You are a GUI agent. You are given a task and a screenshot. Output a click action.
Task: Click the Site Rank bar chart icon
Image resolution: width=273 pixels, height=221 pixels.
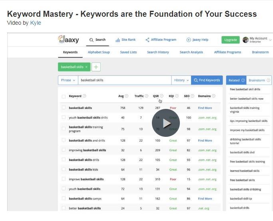(x=118, y=40)
